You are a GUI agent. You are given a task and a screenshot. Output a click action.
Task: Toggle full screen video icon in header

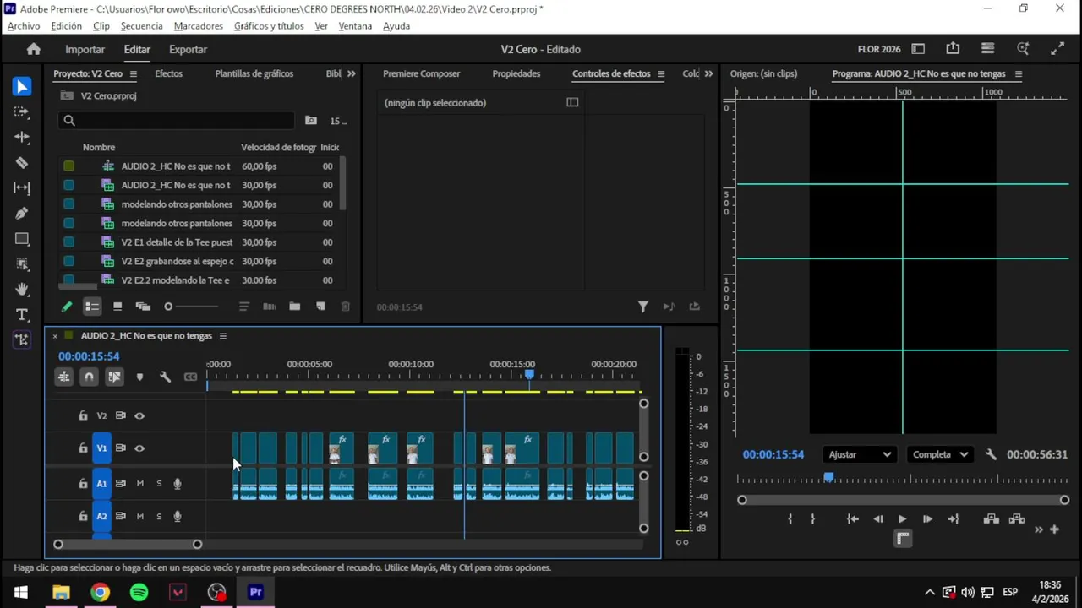(1057, 49)
